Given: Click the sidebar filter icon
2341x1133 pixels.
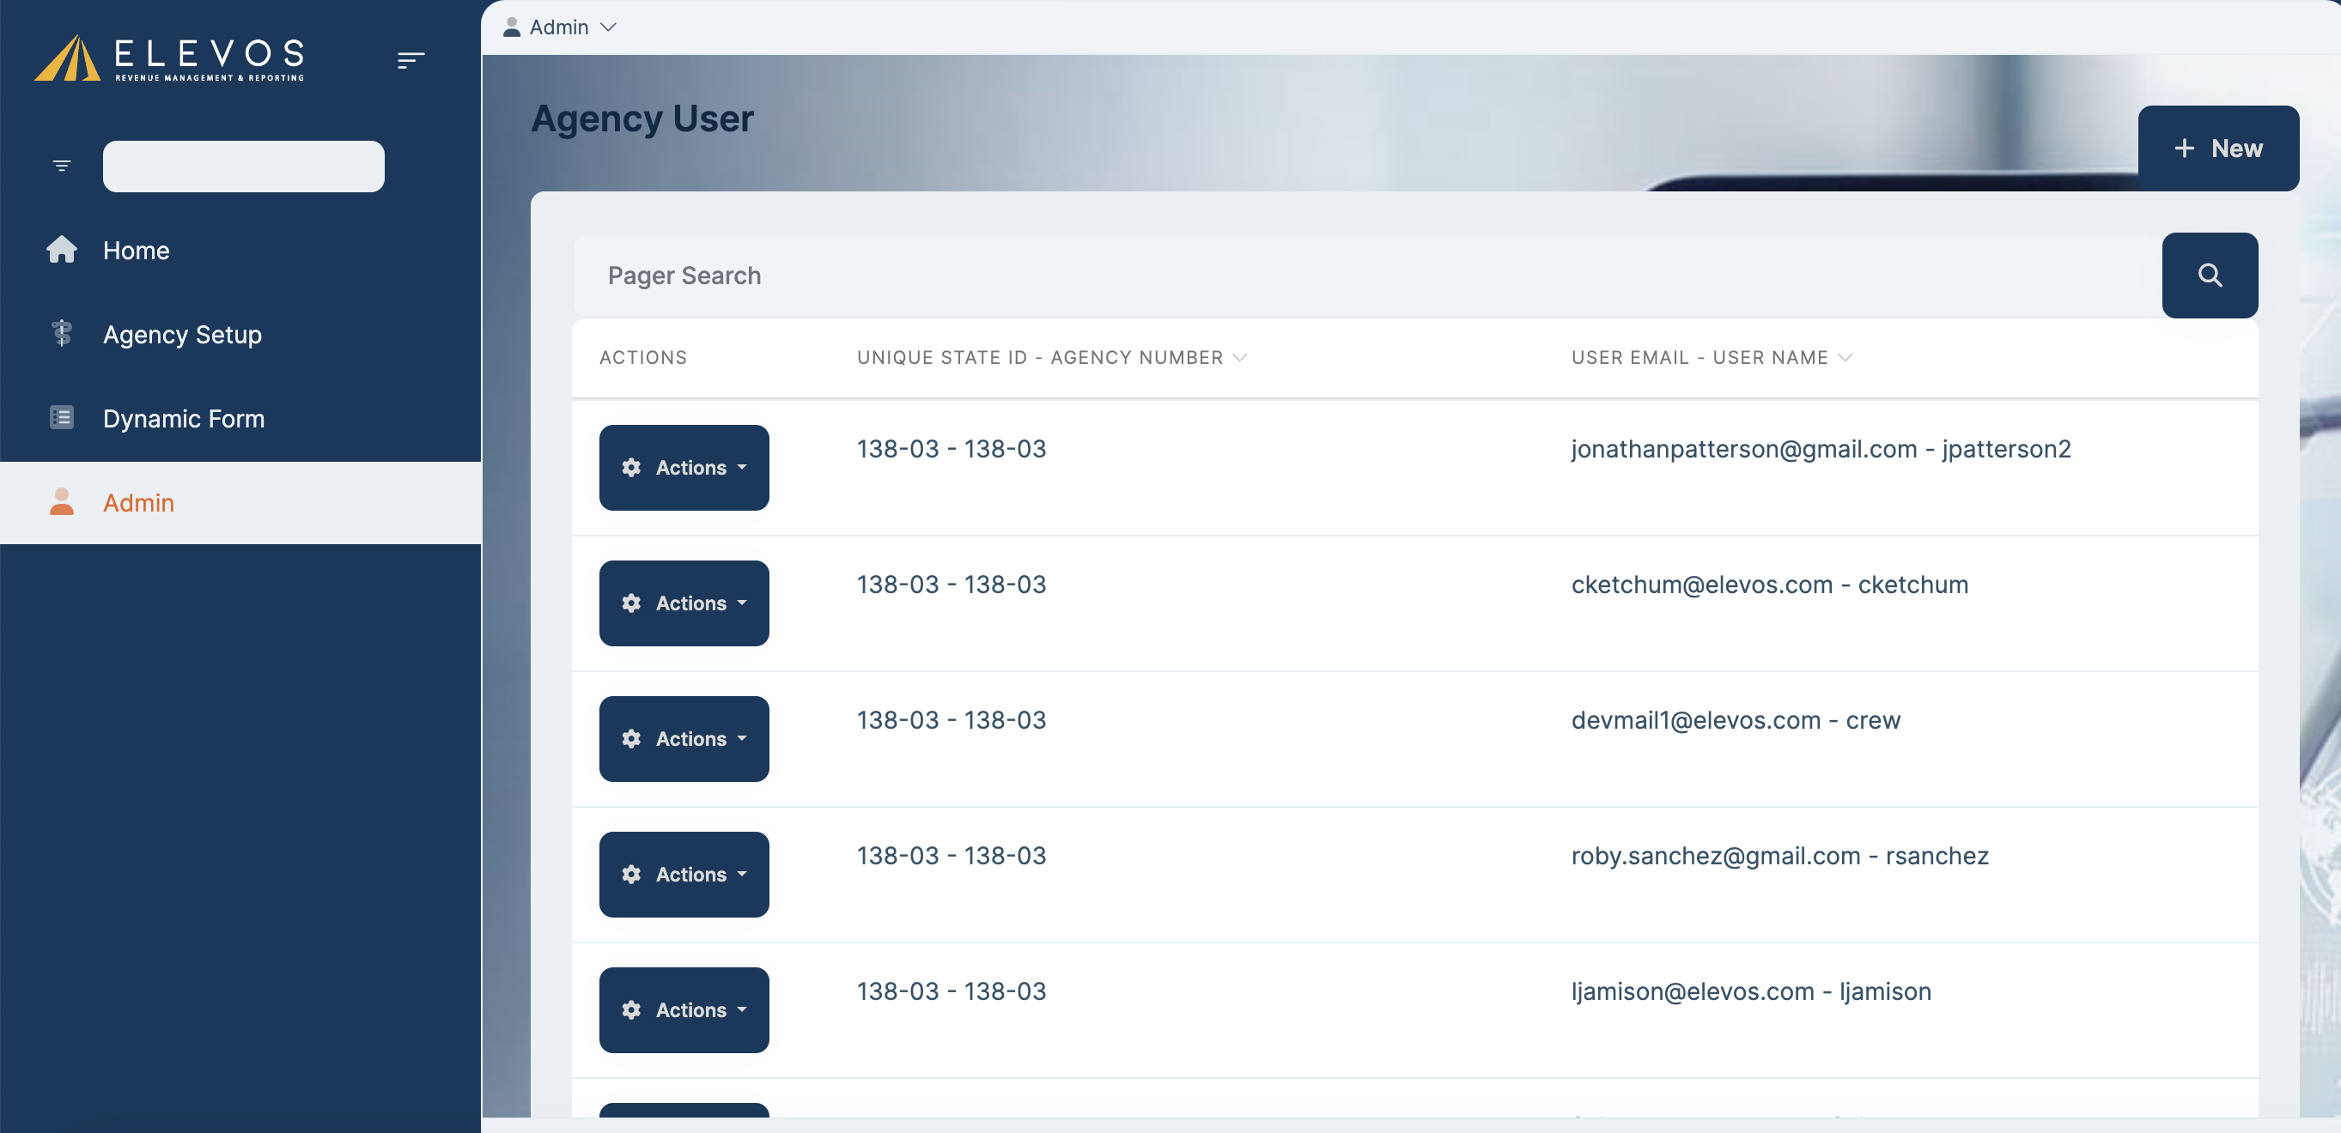Looking at the screenshot, I should 62,166.
